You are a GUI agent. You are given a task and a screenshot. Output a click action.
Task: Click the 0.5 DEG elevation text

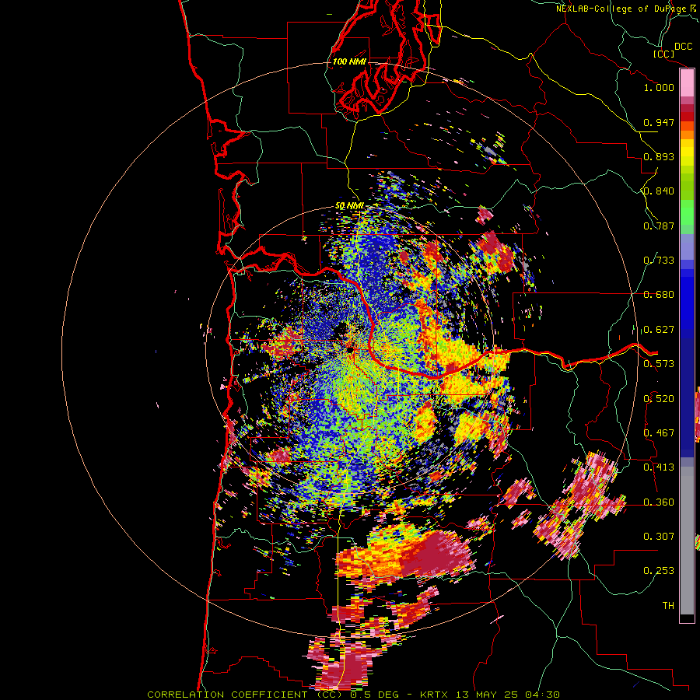[376, 695]
